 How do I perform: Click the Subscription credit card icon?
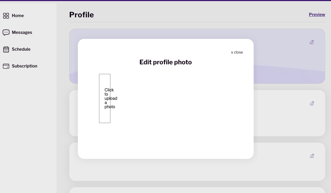tap(6, 66)
